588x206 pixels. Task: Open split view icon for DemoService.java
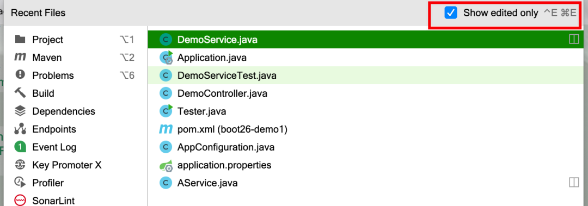[574, 39]
